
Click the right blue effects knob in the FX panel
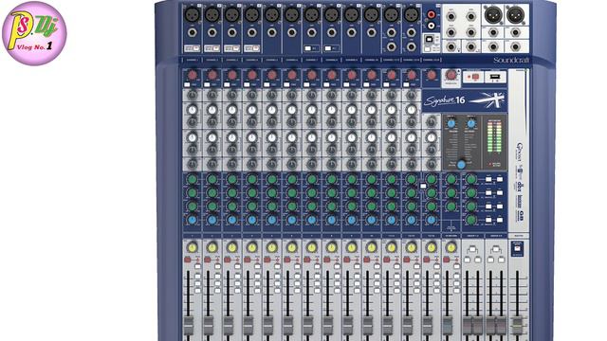tap(471, 124)
